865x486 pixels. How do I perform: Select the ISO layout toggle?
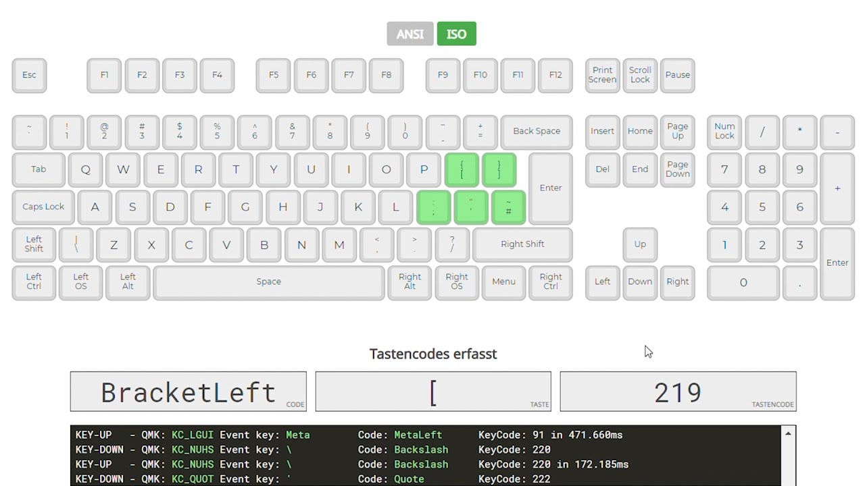tap(456, 34)
